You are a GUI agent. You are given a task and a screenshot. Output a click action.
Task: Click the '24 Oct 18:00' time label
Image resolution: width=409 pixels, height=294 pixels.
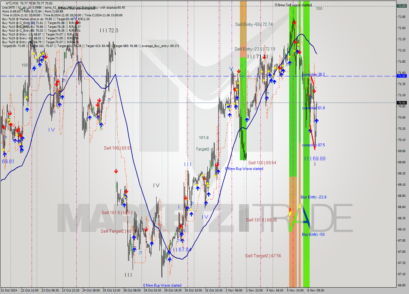(x=91, y=290)
